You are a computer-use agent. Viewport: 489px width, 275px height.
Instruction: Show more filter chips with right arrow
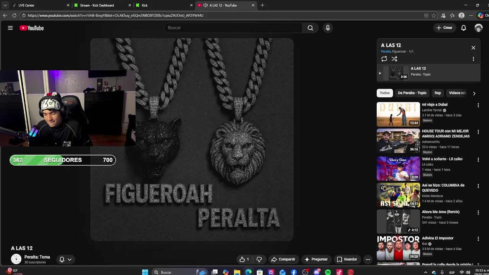pos(474,93)
